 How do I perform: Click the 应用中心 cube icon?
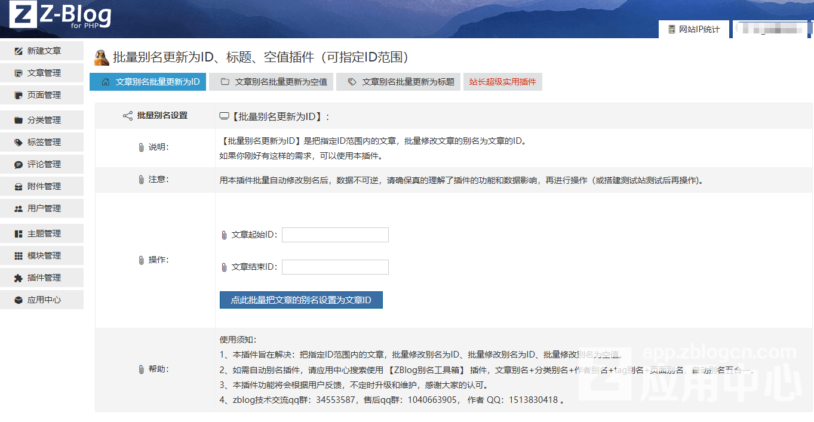point(19,300)
